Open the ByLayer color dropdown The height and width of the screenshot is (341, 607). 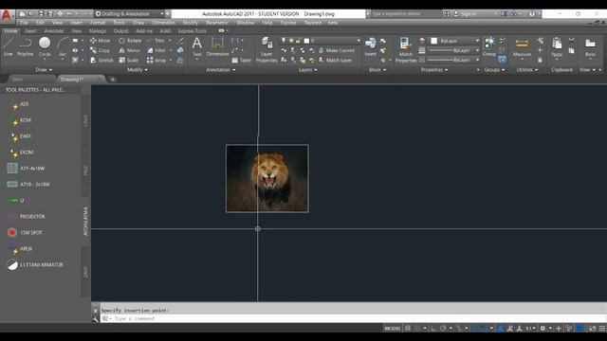pos(455,41)
